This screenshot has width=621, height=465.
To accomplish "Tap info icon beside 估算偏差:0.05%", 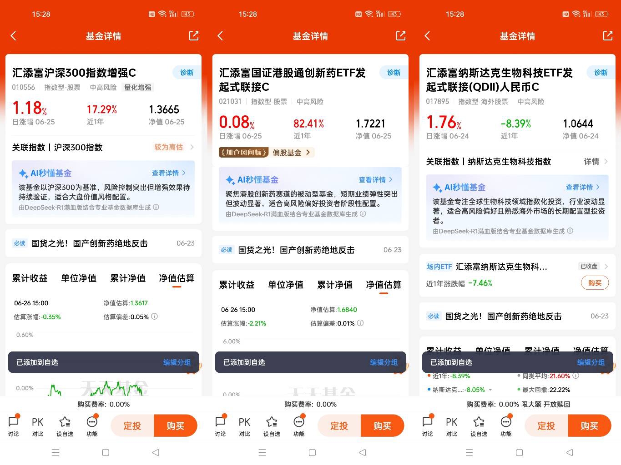I will tap(154, 317).
